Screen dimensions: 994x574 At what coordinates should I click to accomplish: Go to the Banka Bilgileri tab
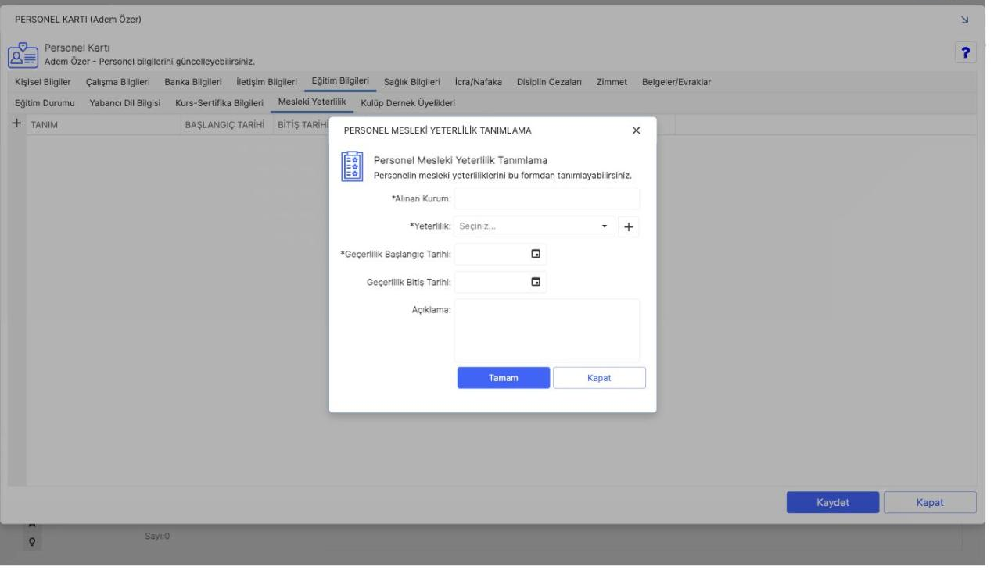193,82
